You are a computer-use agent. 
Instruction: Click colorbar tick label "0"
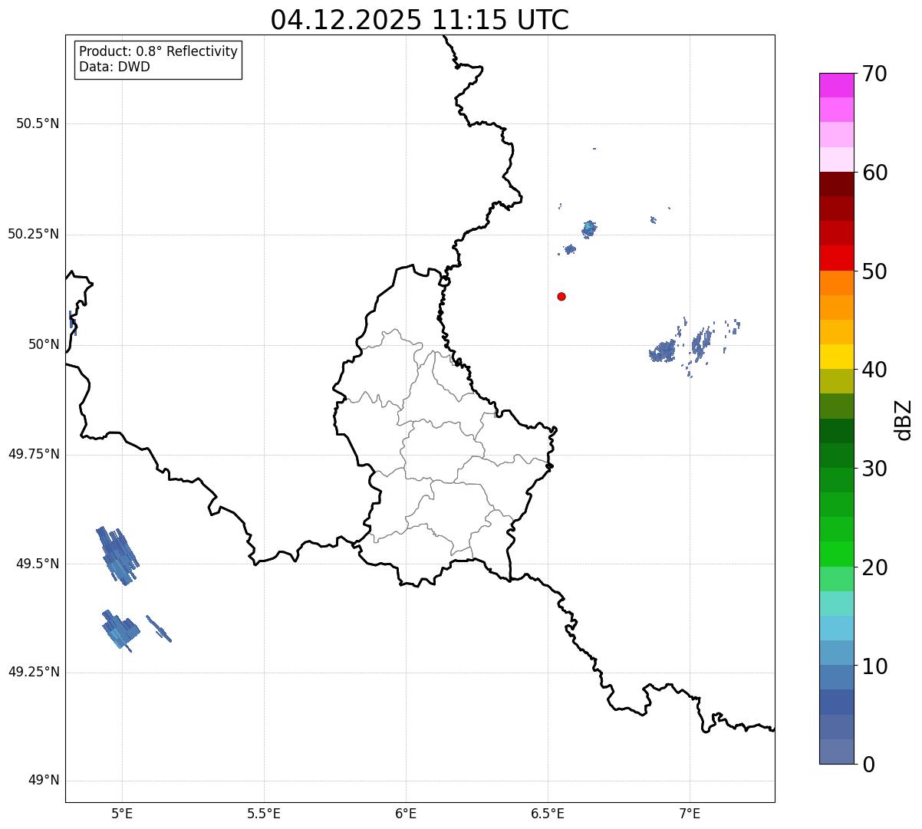pos(867,765)
